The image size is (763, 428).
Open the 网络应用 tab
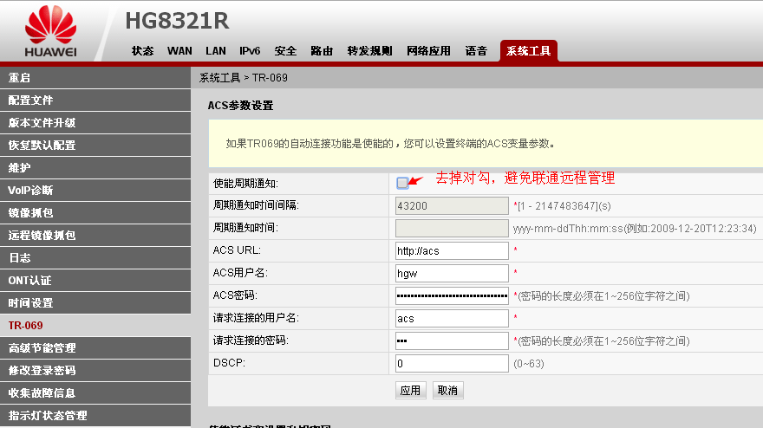coord(428,51)
